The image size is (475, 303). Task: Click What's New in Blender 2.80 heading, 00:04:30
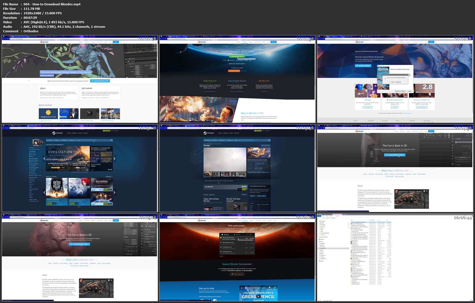(x=394, y=171)
